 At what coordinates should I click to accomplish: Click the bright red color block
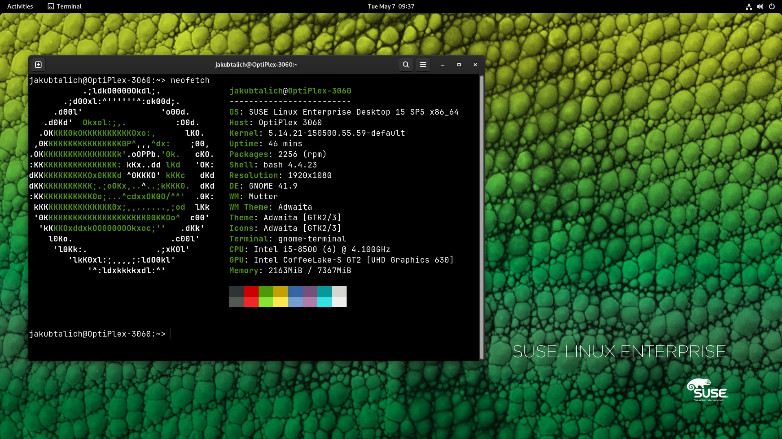251,302
